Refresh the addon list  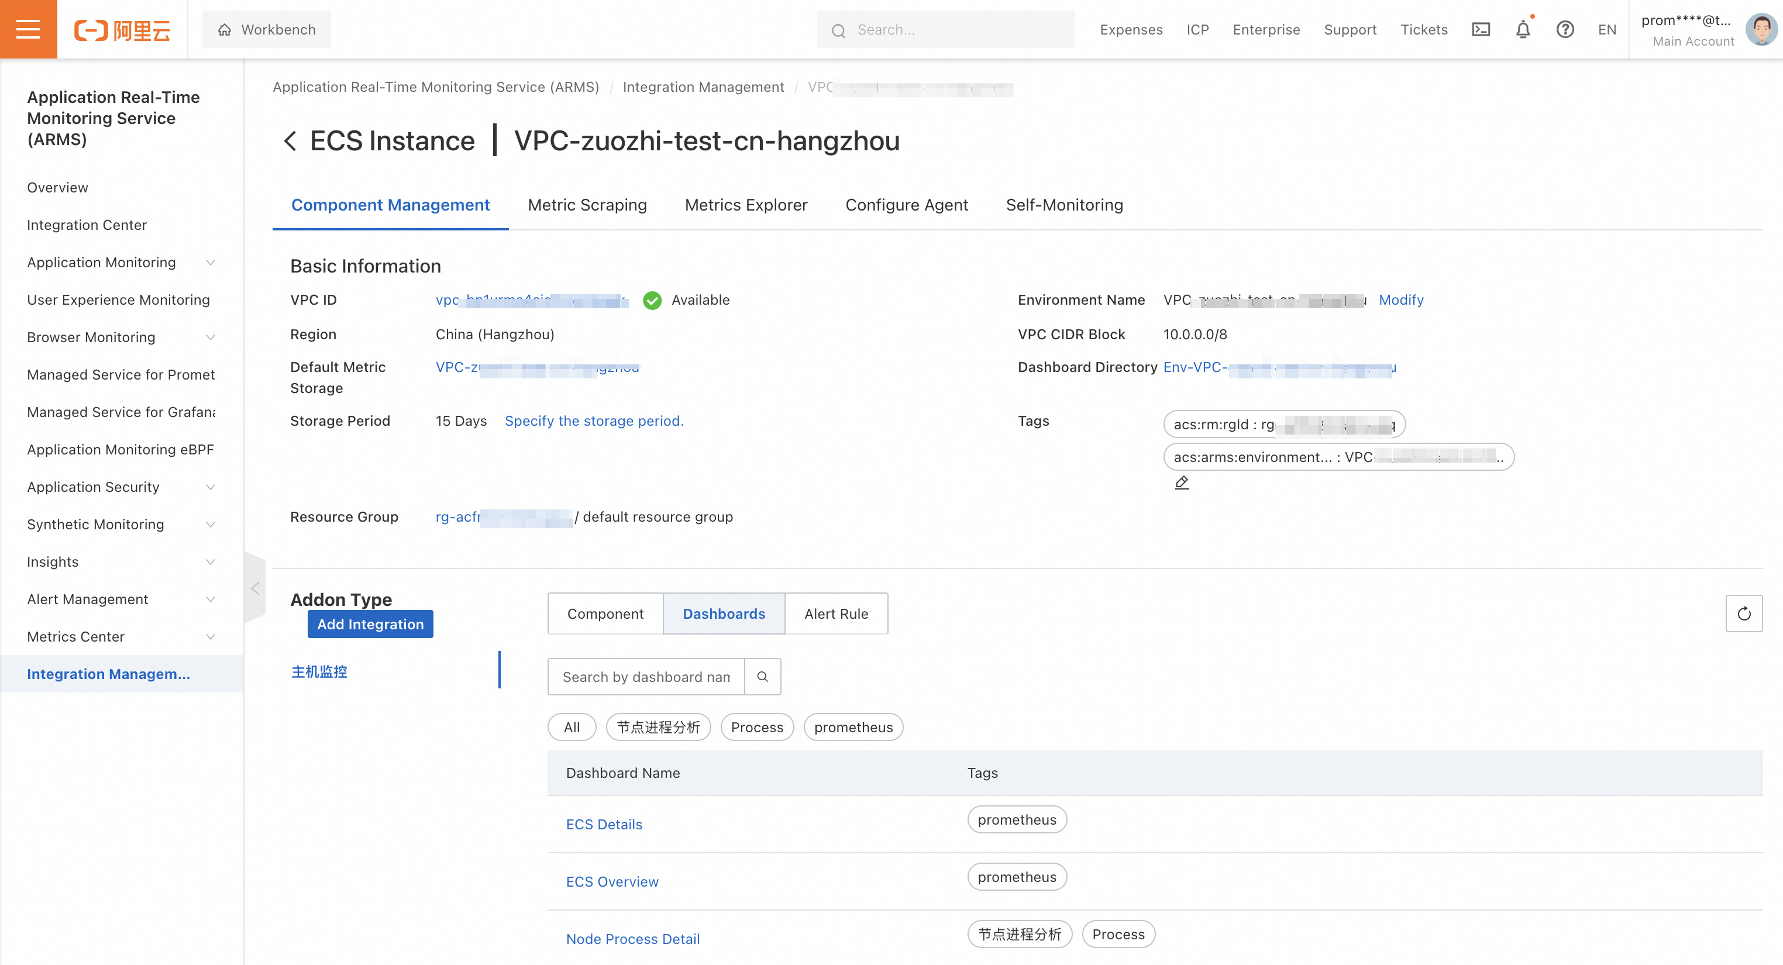1744,614
